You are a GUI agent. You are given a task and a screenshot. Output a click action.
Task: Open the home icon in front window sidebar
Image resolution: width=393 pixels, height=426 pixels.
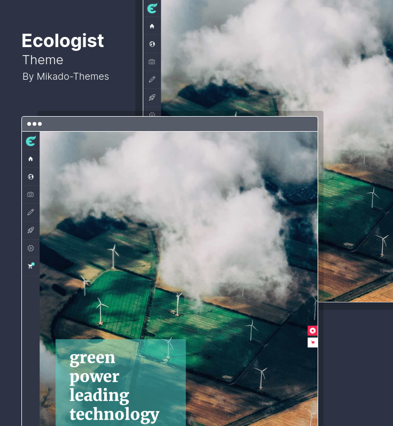[30, 159]
